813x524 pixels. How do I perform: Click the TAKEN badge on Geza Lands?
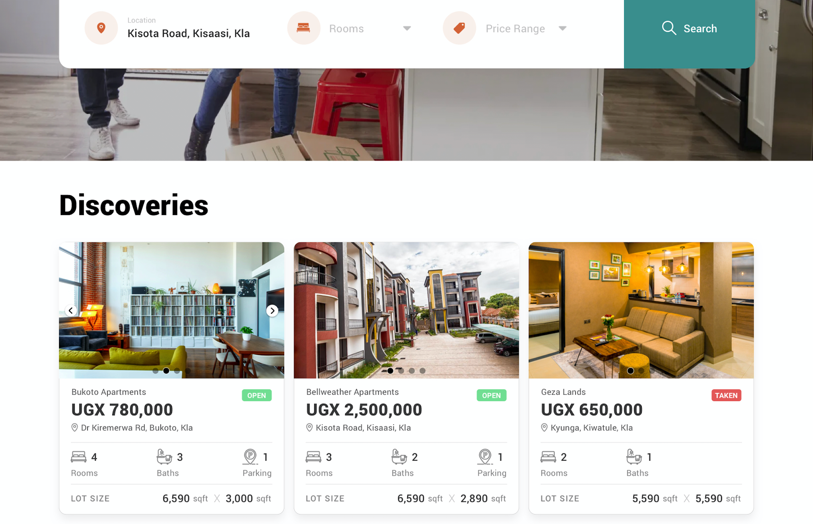pos(726,395)
